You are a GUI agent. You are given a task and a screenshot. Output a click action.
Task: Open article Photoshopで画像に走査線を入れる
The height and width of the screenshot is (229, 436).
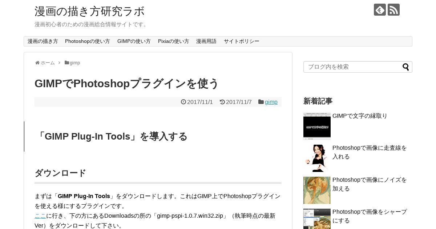pos(370,152)
